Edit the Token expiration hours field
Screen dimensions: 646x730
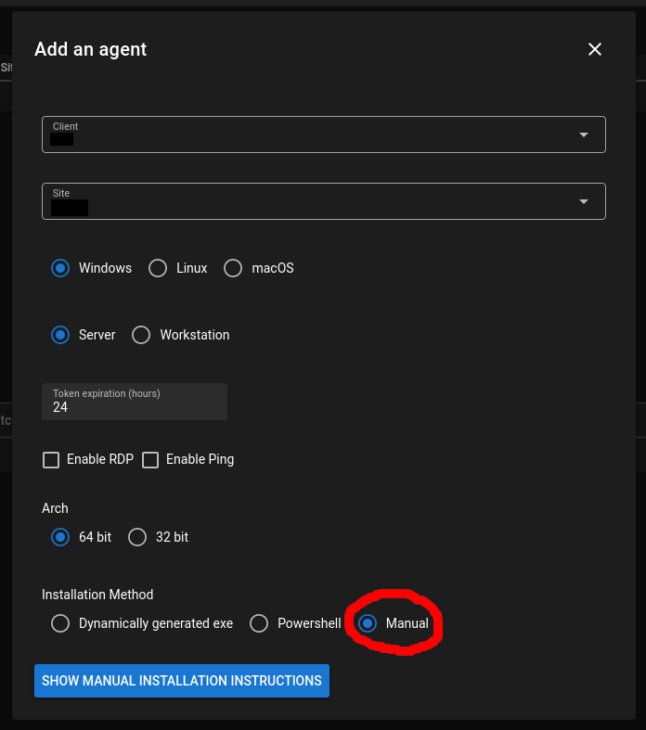pos(135,402)
